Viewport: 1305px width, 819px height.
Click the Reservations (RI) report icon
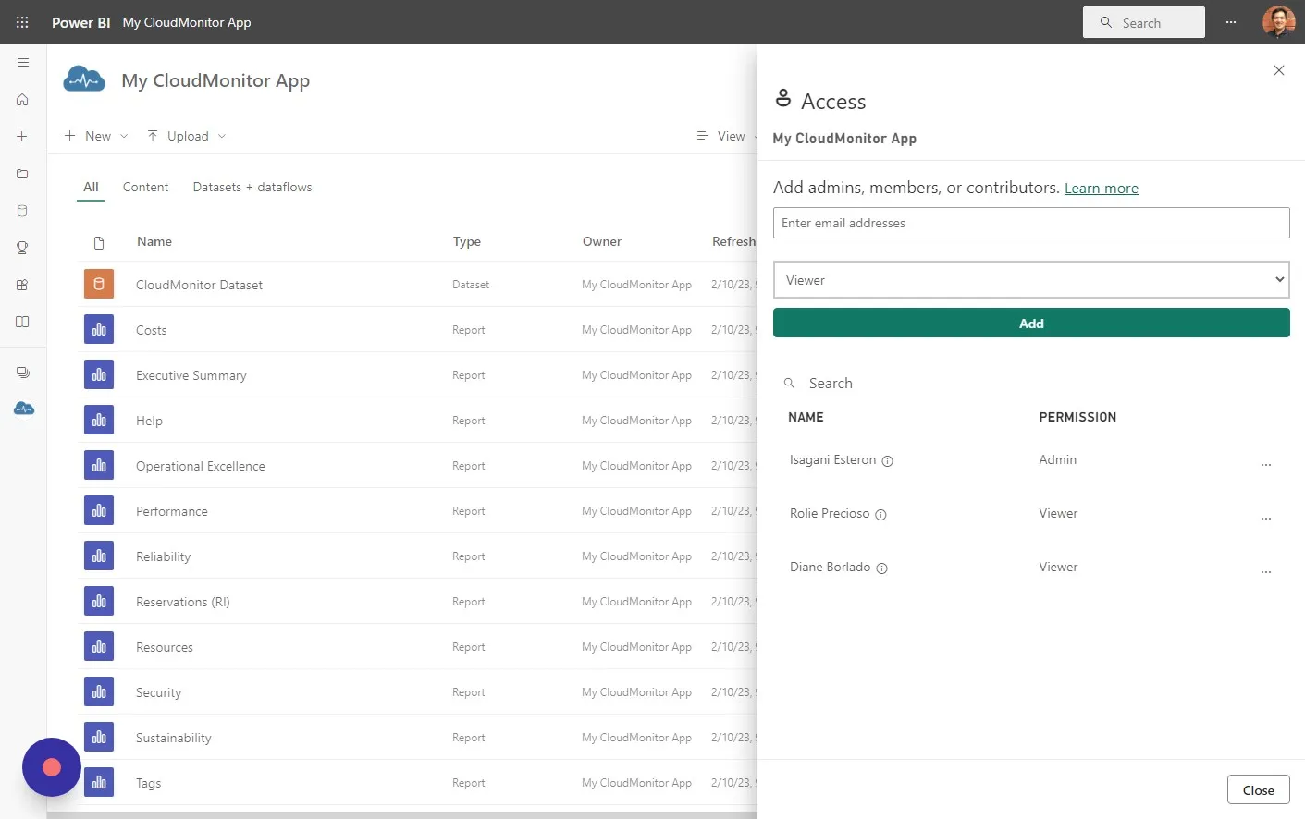(x=99, y=601)
